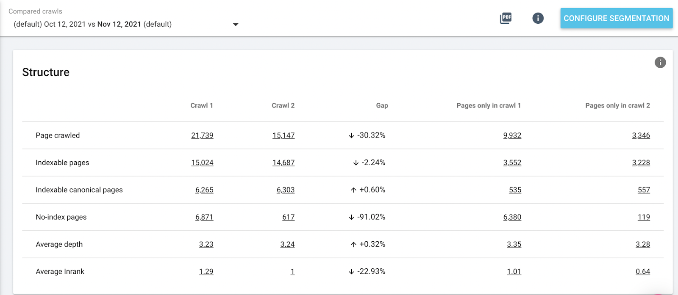Open indexable pages only in crawl 1 value 3,552
678x295 pixels.
click(512, 163)
